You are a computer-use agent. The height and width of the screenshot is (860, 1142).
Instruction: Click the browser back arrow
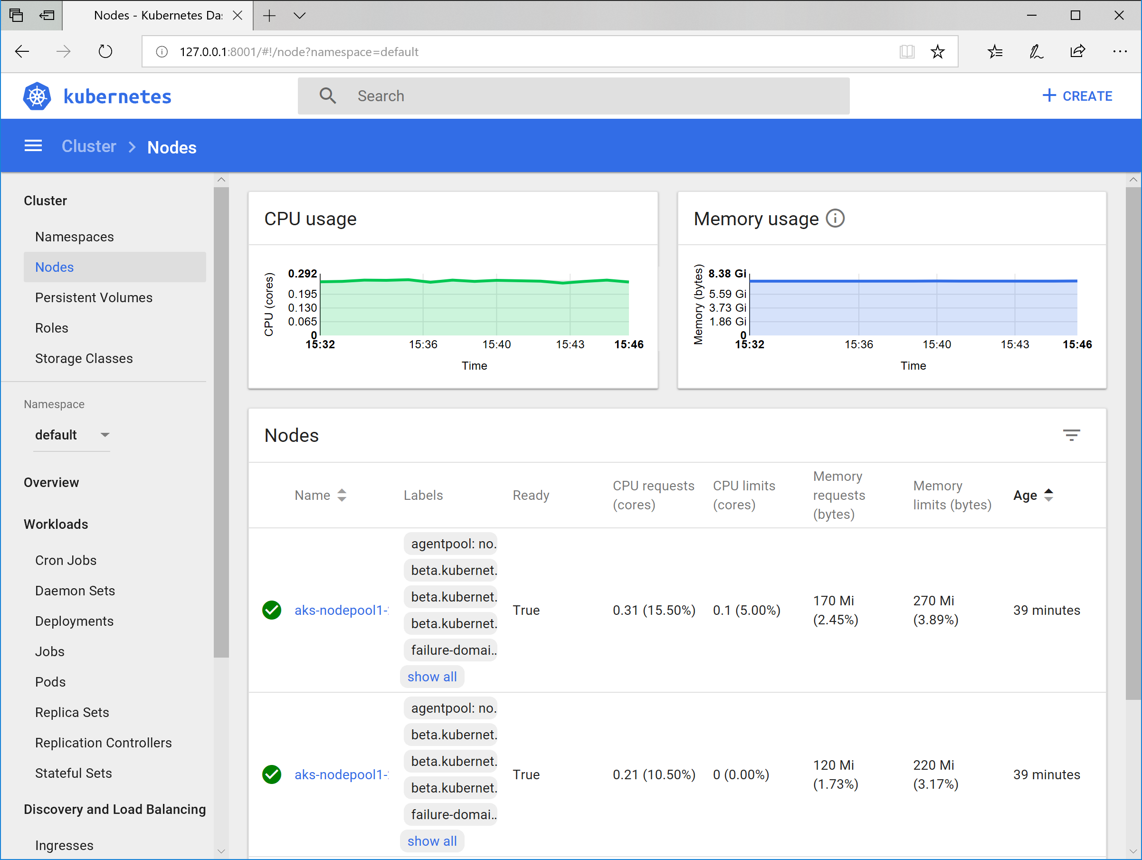[x=22, y=52]
